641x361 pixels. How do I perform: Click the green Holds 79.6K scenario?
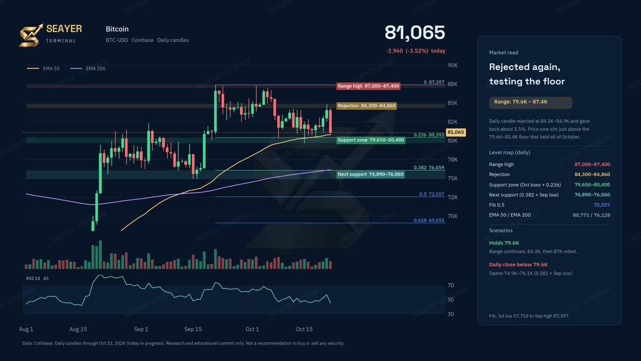(x=504, y=243)
